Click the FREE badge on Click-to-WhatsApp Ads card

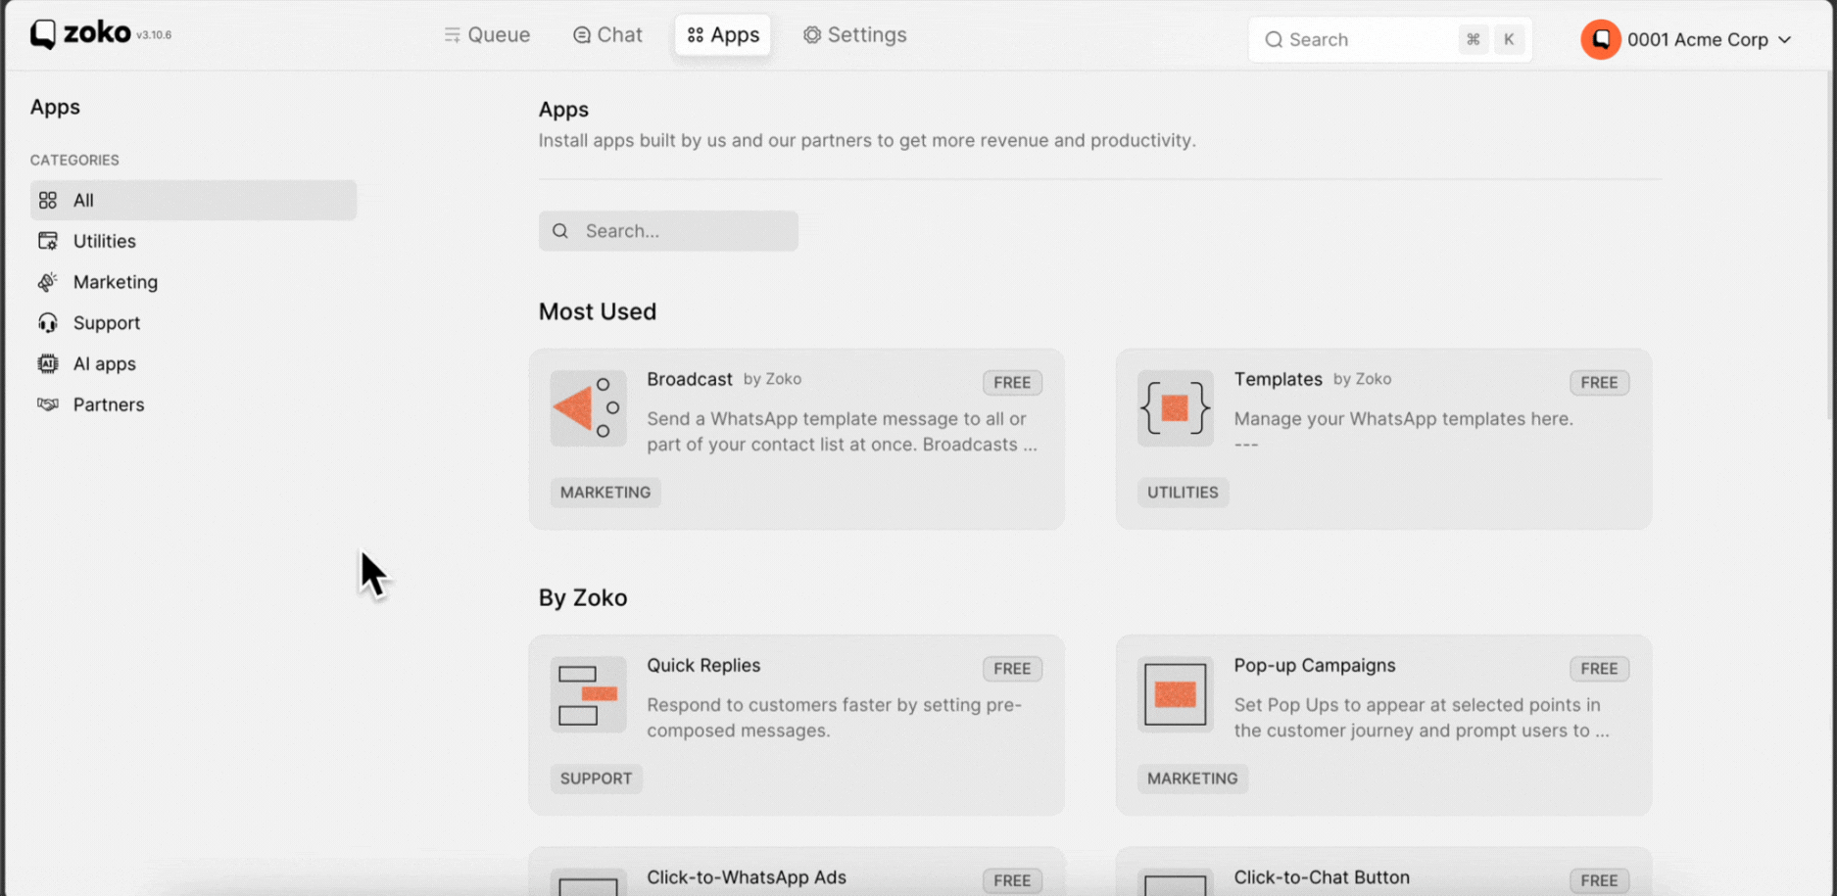click(x=1012, y=880)
